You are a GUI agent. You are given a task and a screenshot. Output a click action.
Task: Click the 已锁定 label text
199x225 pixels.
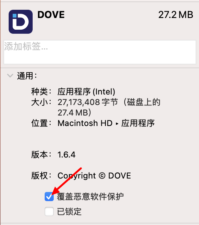pyautogui.click(x=69, y=211)
